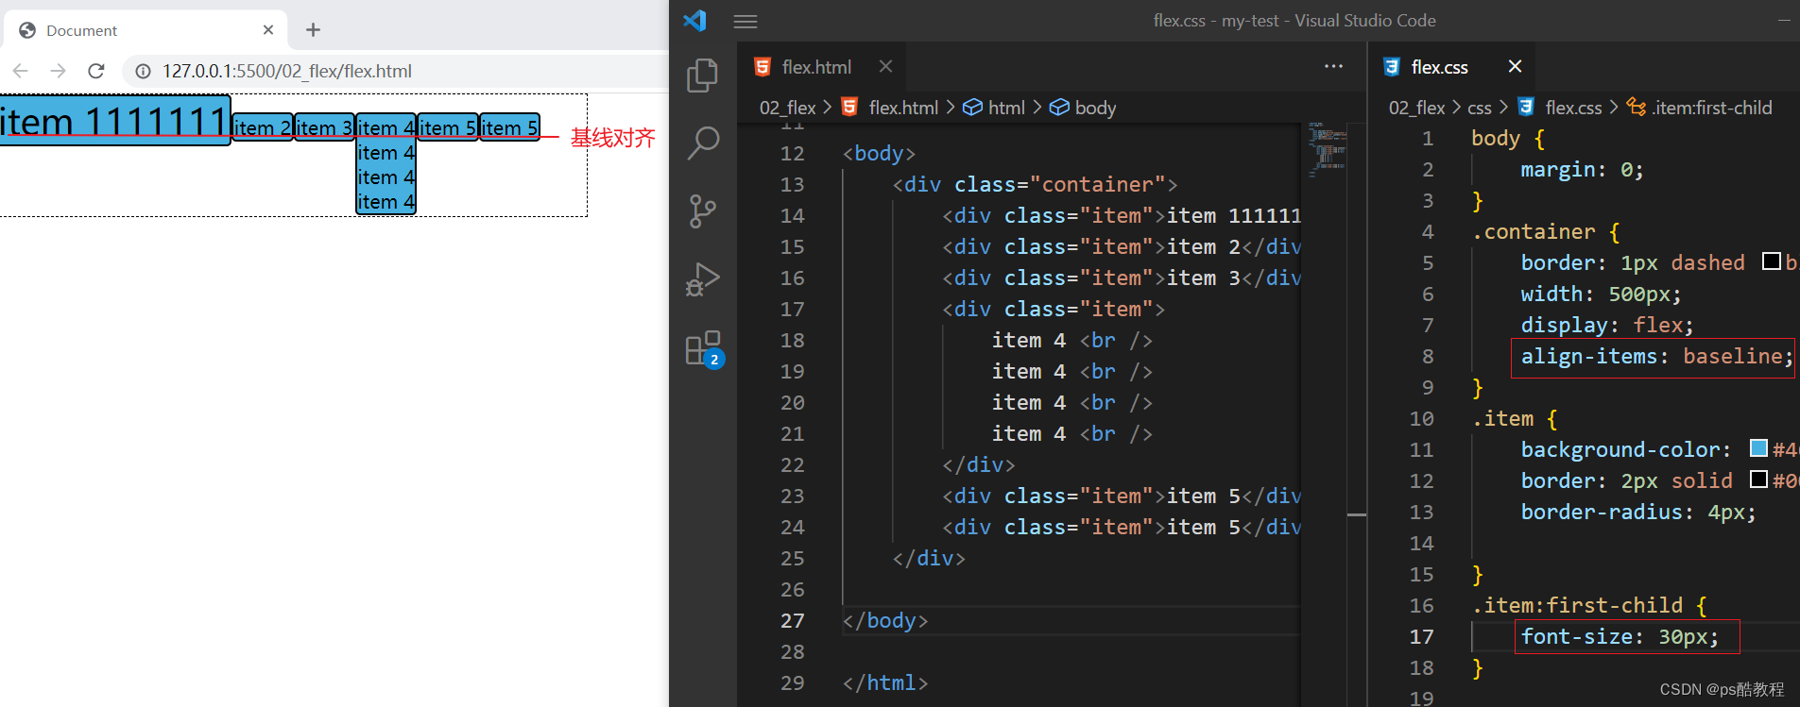
Task: Click the 'item 2' box in webpage
Action: (x=262, y=127)
